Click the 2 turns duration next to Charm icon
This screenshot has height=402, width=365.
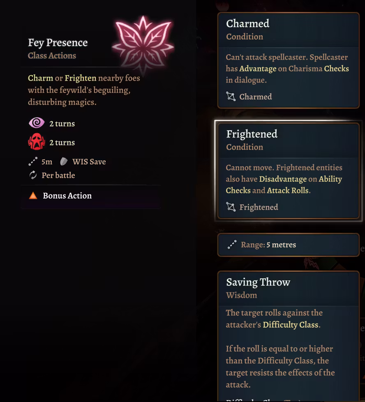click(62, 123)
